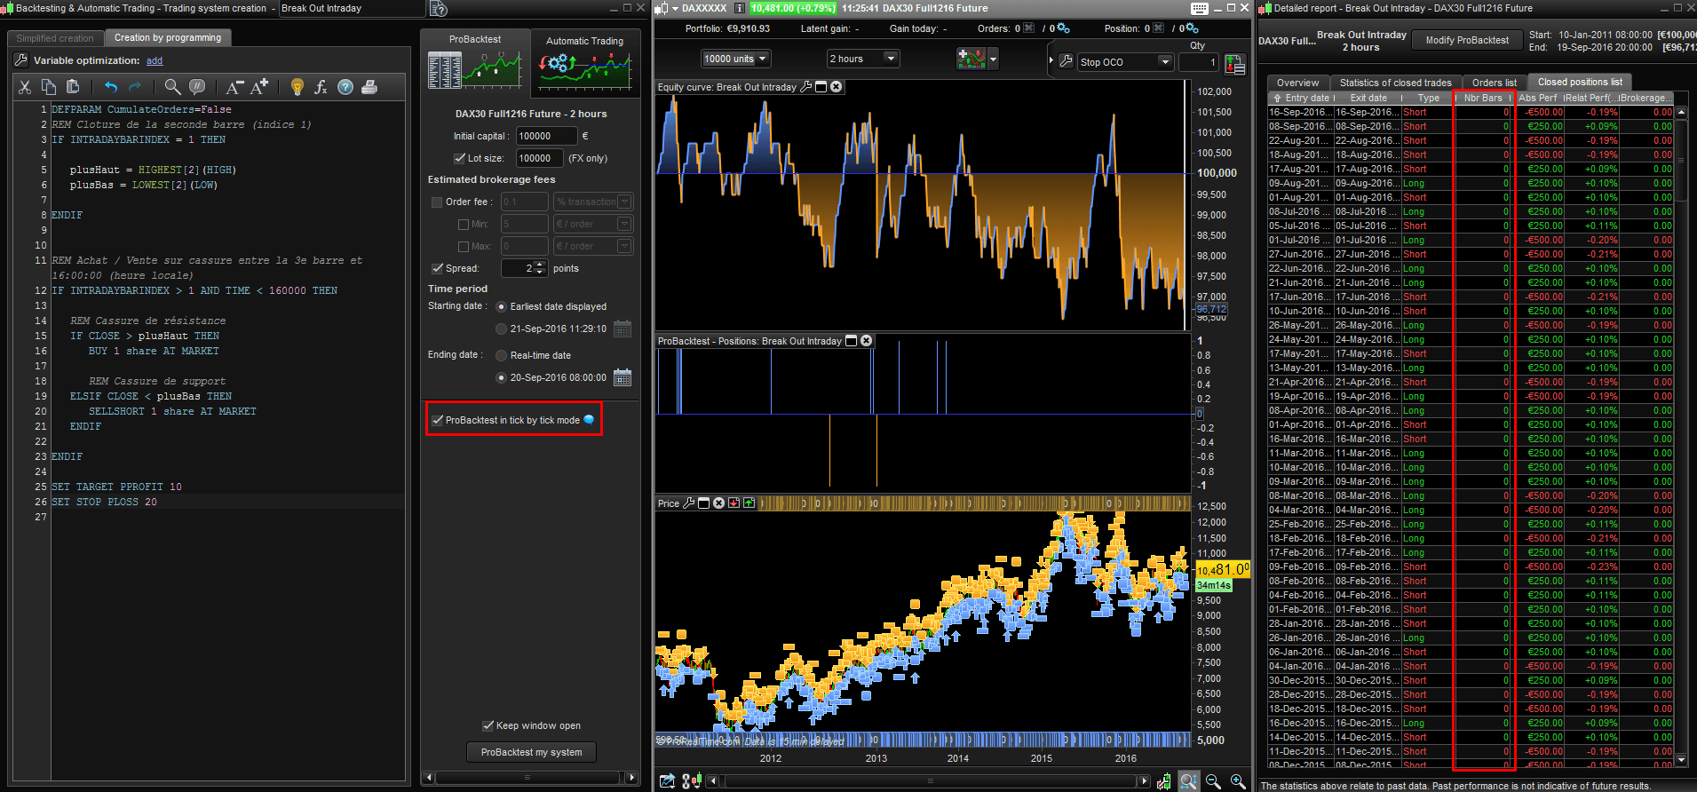The height and width of the screenshot is (792, 1697).
Task: Click the lightbulb help icon
Action: coord(297,87)
